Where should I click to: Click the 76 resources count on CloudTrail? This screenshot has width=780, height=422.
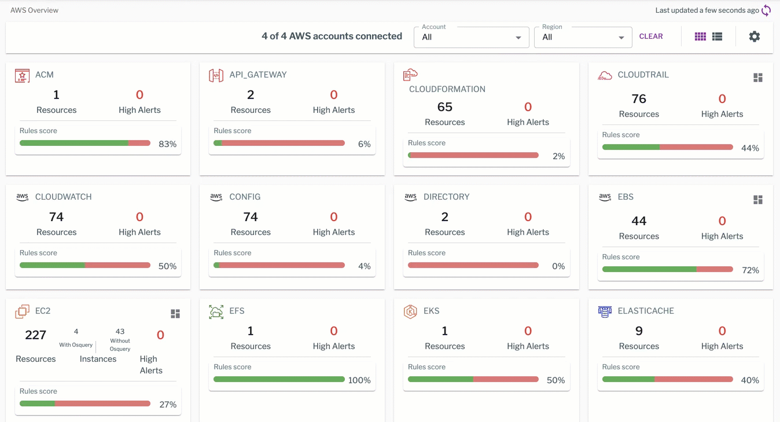(x=639, y=99)
